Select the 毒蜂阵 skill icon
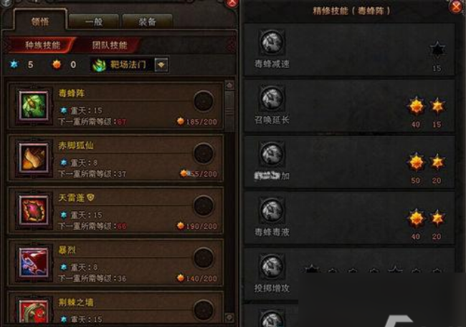Screen dimensions: 466x327 pyautogui.click(x=33, y=106)
